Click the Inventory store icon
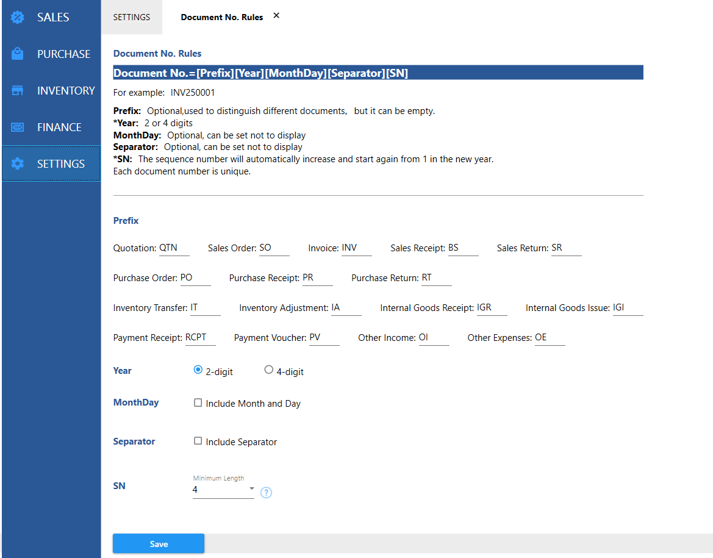The width and height of the screenshot is (713, 558). pyautogui.click(x=18, y=91)
